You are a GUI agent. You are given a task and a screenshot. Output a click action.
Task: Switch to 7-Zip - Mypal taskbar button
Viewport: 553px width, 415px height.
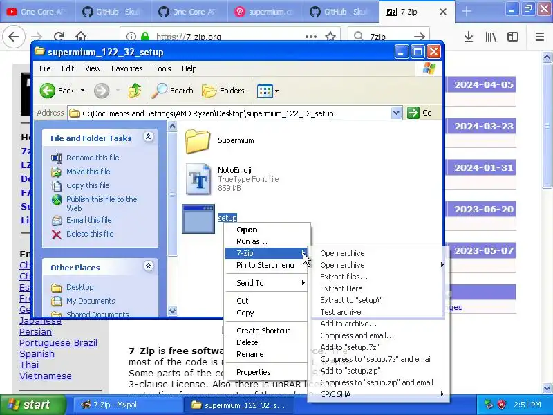coord(127,405)
